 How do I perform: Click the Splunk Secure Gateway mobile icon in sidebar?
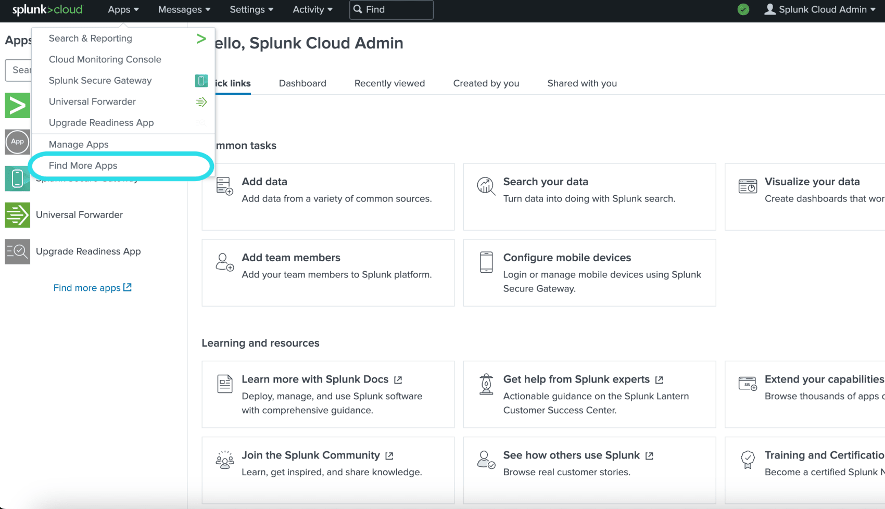(17, 179)
